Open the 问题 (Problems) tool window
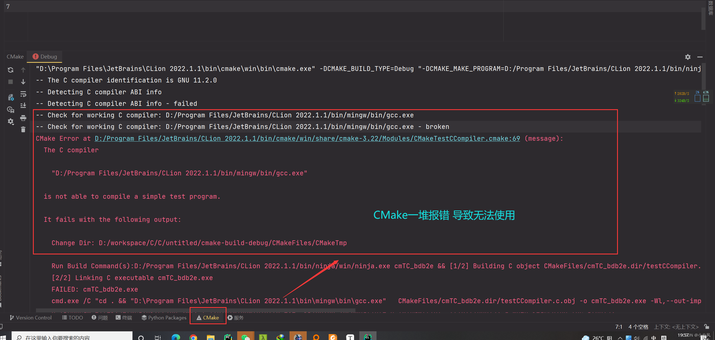This screenshot has height=340, width=715. tap(100, 317)
